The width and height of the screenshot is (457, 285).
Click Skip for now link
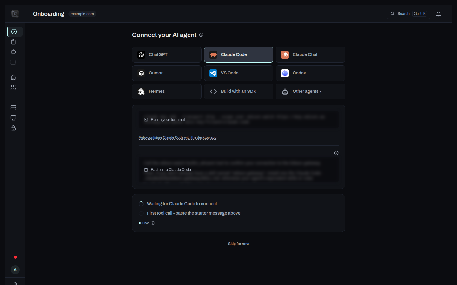[239, 244]
